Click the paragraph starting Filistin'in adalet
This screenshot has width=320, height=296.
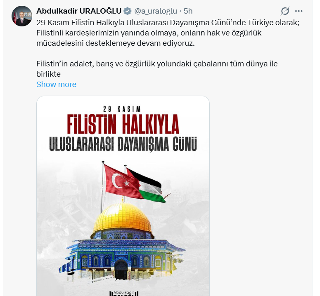tap(157, 69)
